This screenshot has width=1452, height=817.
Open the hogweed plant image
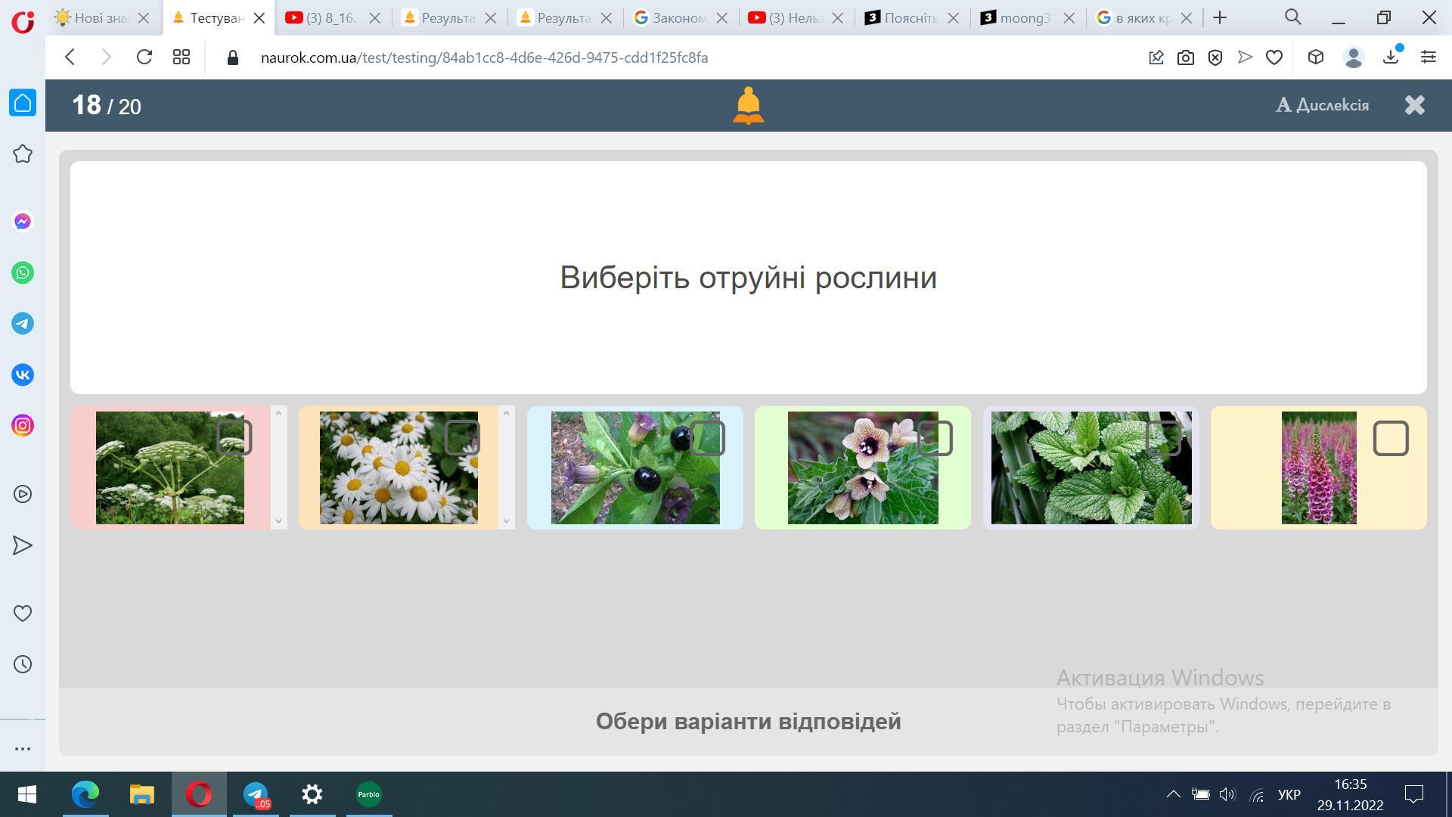[170, 468]
